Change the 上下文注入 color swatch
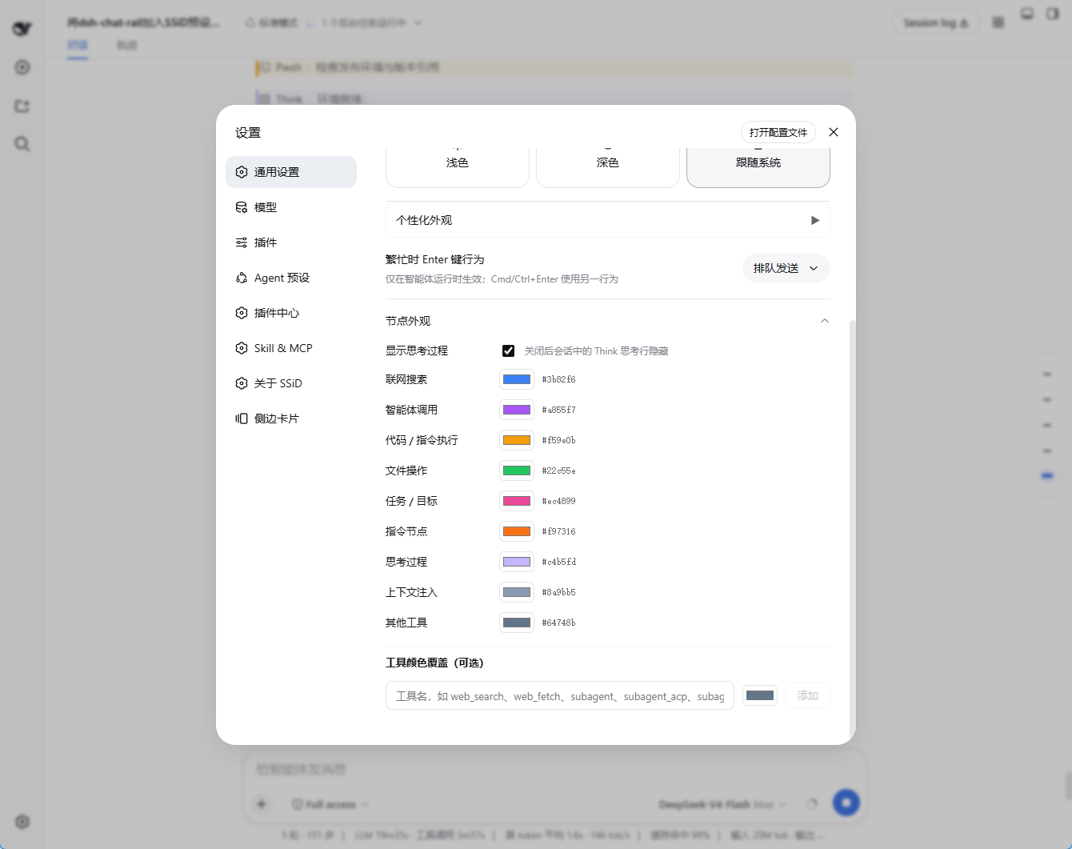 coord(517,592)
